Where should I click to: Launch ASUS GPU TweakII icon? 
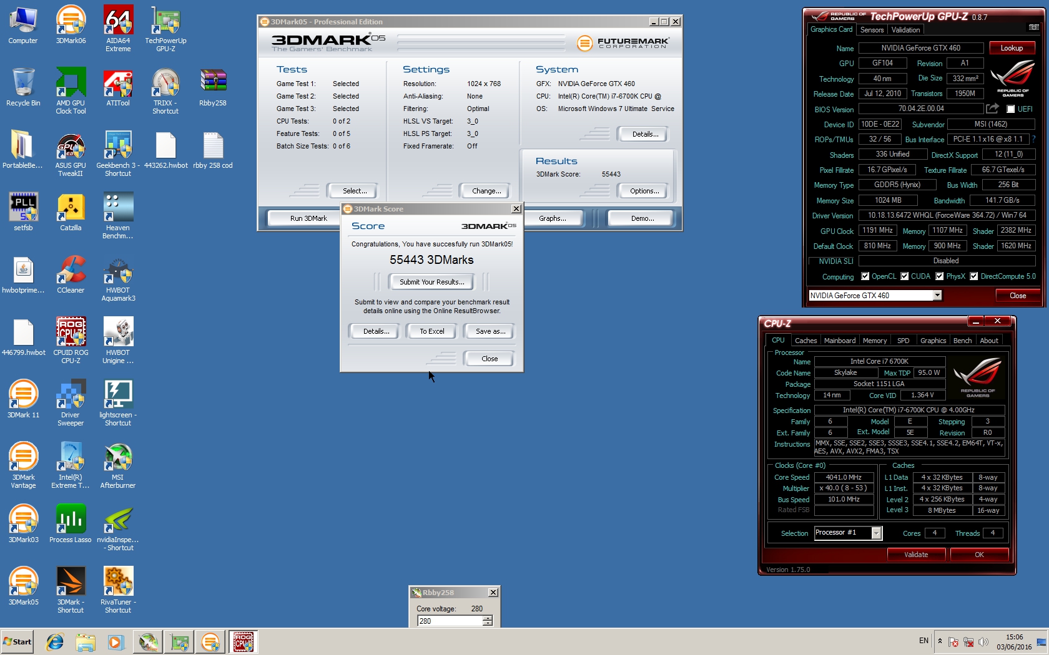click(x=71, y=154)
